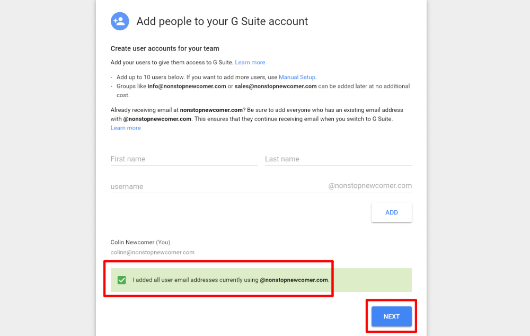Click the Add up to 10 users bullet text
The height and width of the screenshot is (336, 530).
[x=196, y=77]
